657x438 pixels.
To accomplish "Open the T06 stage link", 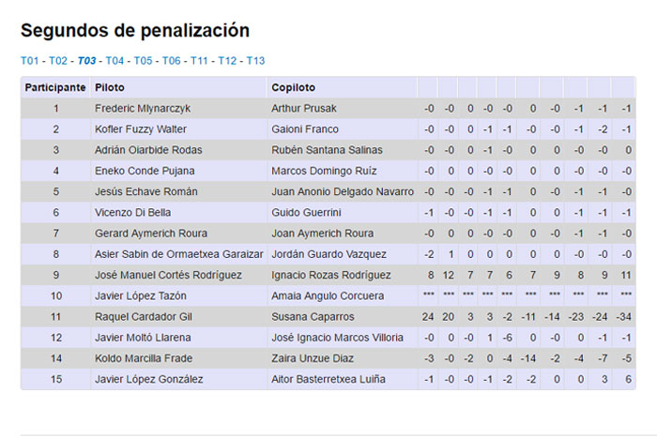I will click(x=171, y=61).
